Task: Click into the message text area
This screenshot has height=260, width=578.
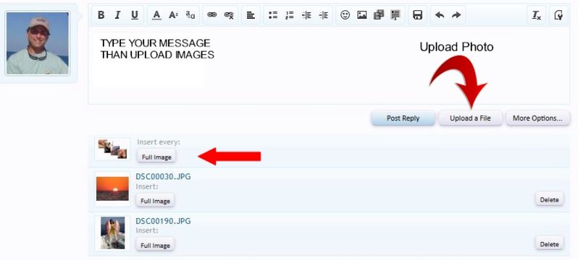Action: point(329,65)
